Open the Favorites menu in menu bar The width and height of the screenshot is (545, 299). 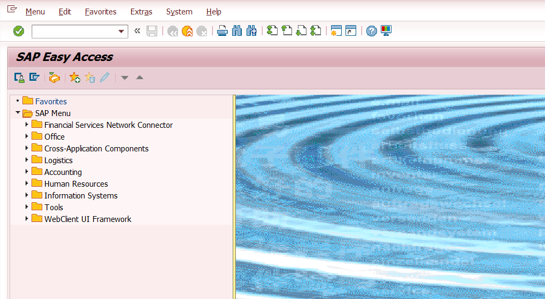click(101, 12)
